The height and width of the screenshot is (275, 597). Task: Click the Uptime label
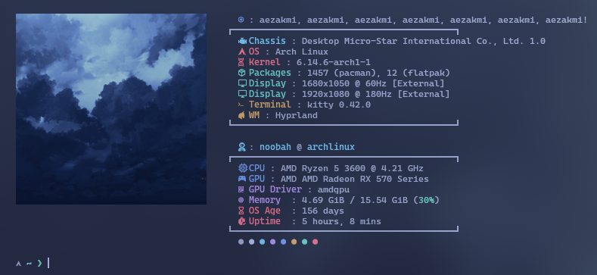click(x=265, y=221)
